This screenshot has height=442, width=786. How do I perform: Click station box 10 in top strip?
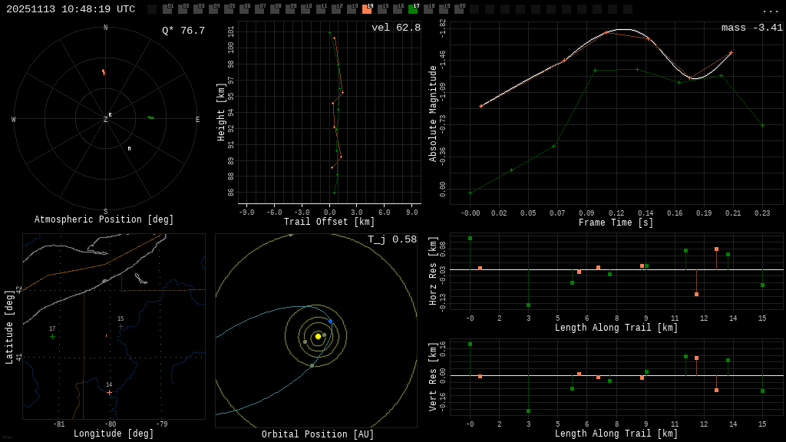click(x=305, y=9)
